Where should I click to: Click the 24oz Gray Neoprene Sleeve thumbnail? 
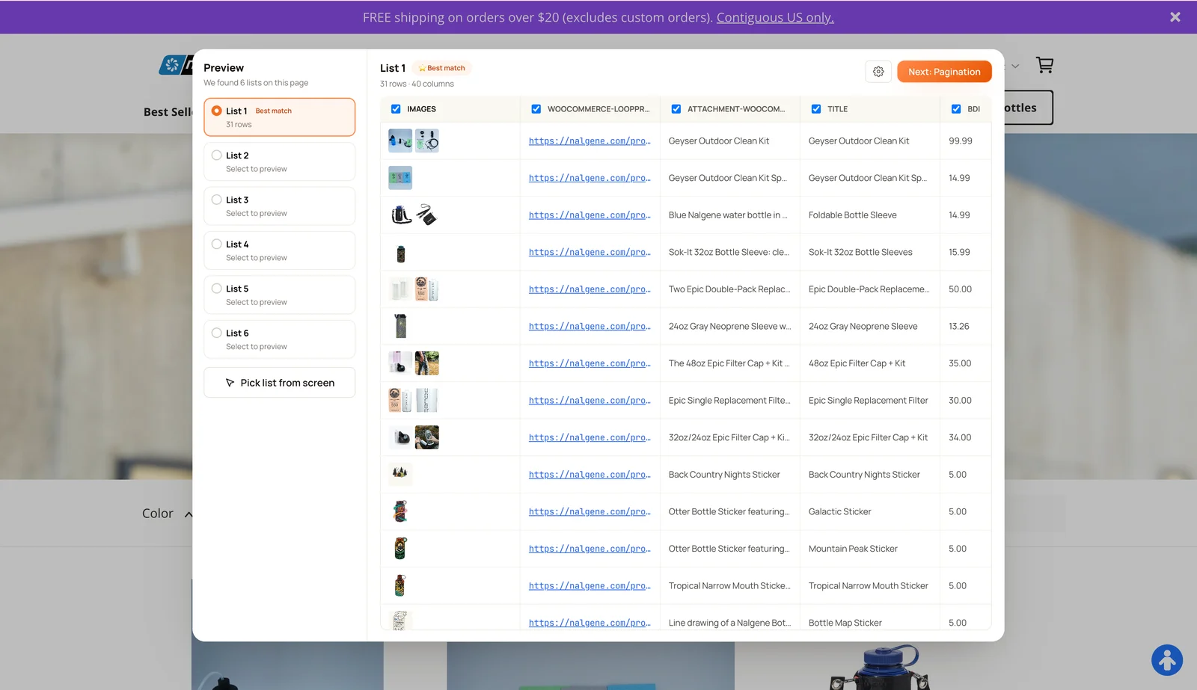click(x=401, y=326)
